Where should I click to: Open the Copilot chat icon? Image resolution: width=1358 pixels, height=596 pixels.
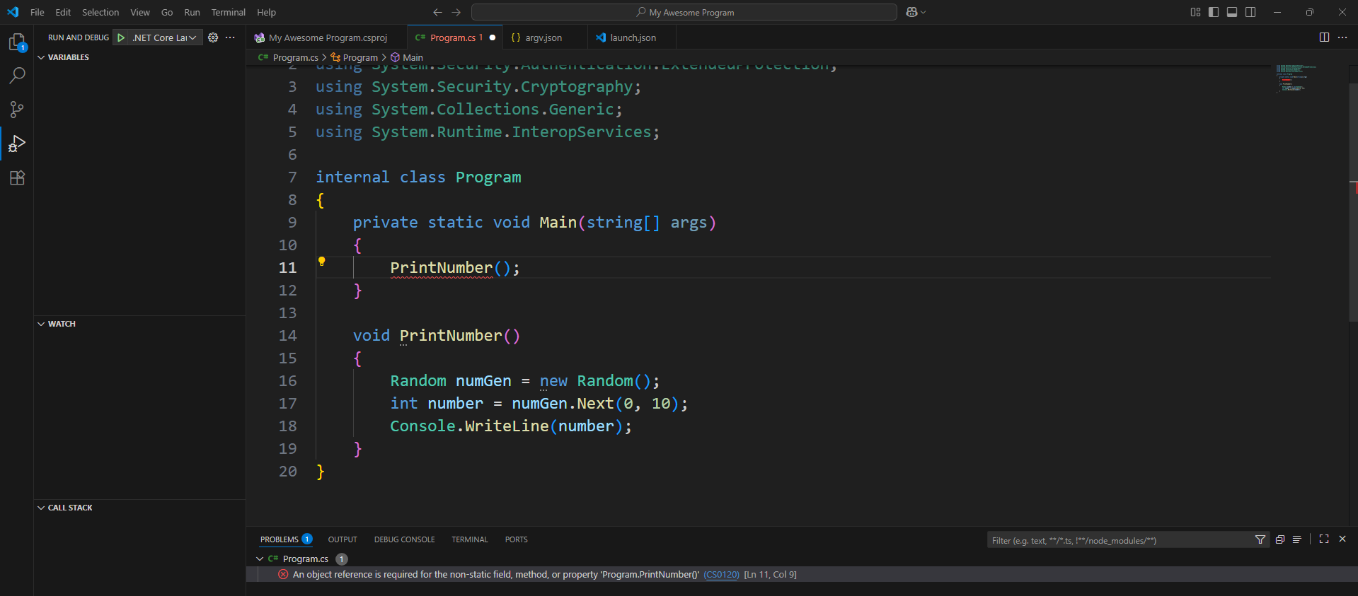click(x=911, y=12)
